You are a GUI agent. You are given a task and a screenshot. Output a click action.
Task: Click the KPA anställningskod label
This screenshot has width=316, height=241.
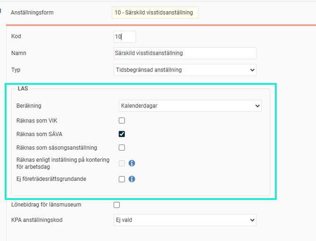pos(37,220)
